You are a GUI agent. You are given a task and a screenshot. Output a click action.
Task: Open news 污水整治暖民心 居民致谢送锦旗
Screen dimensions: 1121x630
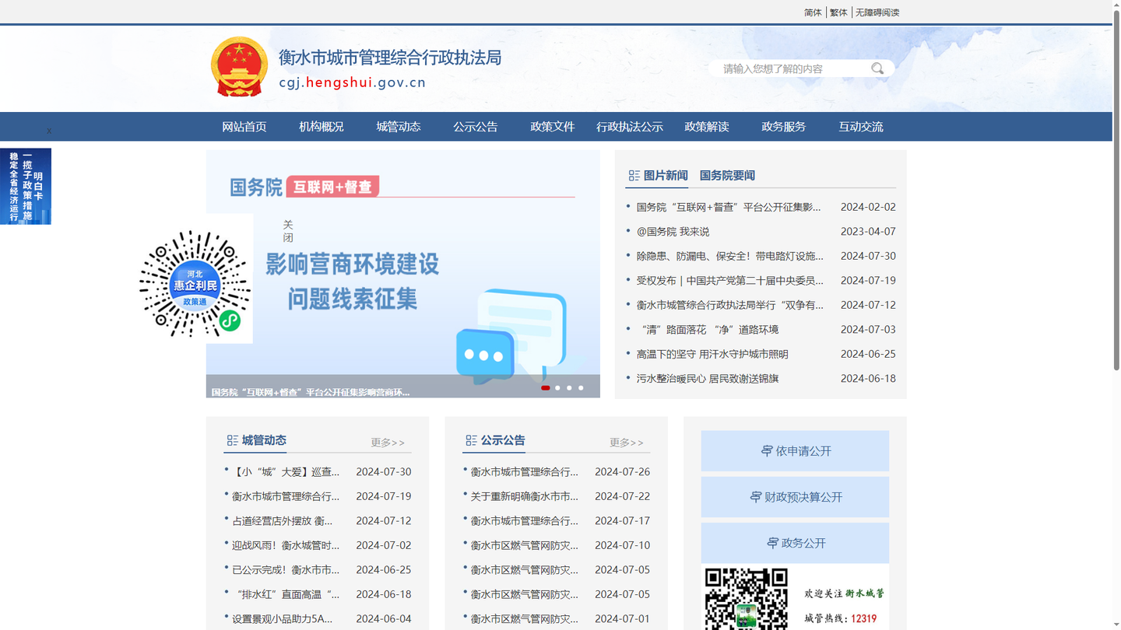click(708, 379)
